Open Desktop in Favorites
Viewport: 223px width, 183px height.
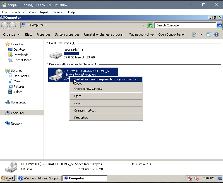[19, 50]
